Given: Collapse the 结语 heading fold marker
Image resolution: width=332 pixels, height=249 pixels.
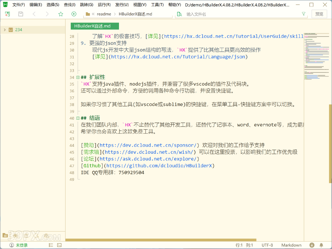Looking at the screenshot, I should [x=78, y=118].
